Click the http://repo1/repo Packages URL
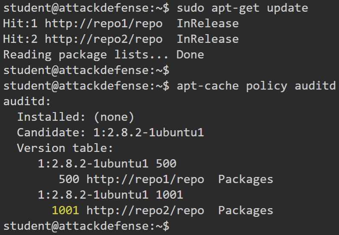 point(145,180)
